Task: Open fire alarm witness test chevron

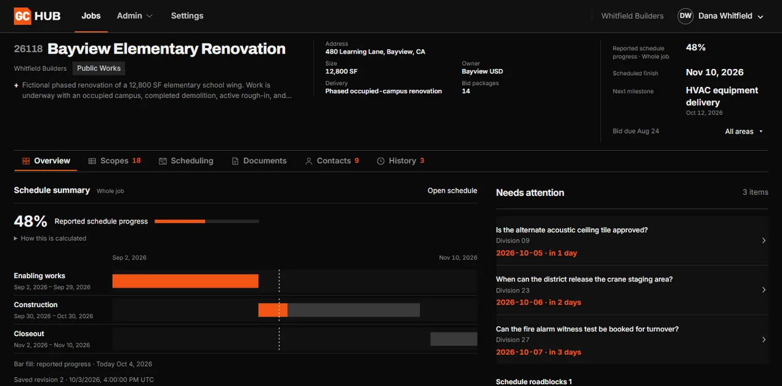Action: click(764, 340)
